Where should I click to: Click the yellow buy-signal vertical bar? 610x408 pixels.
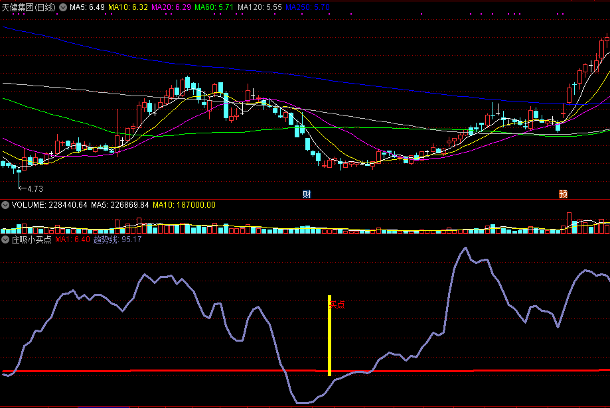click(x=329, y=336)
